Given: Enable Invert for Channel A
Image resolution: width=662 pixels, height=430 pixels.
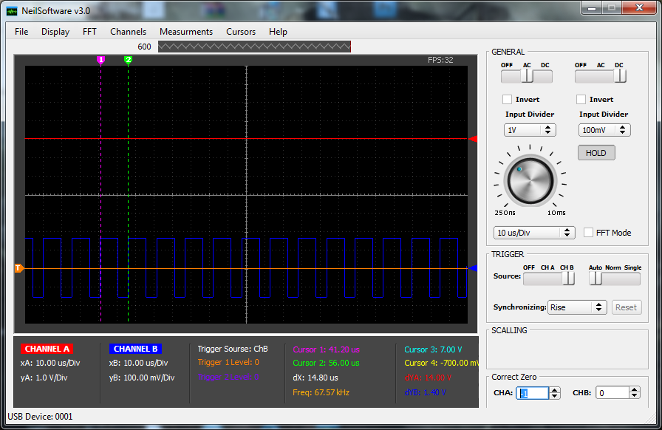Looking at the screenshot, I should (507, 99).
